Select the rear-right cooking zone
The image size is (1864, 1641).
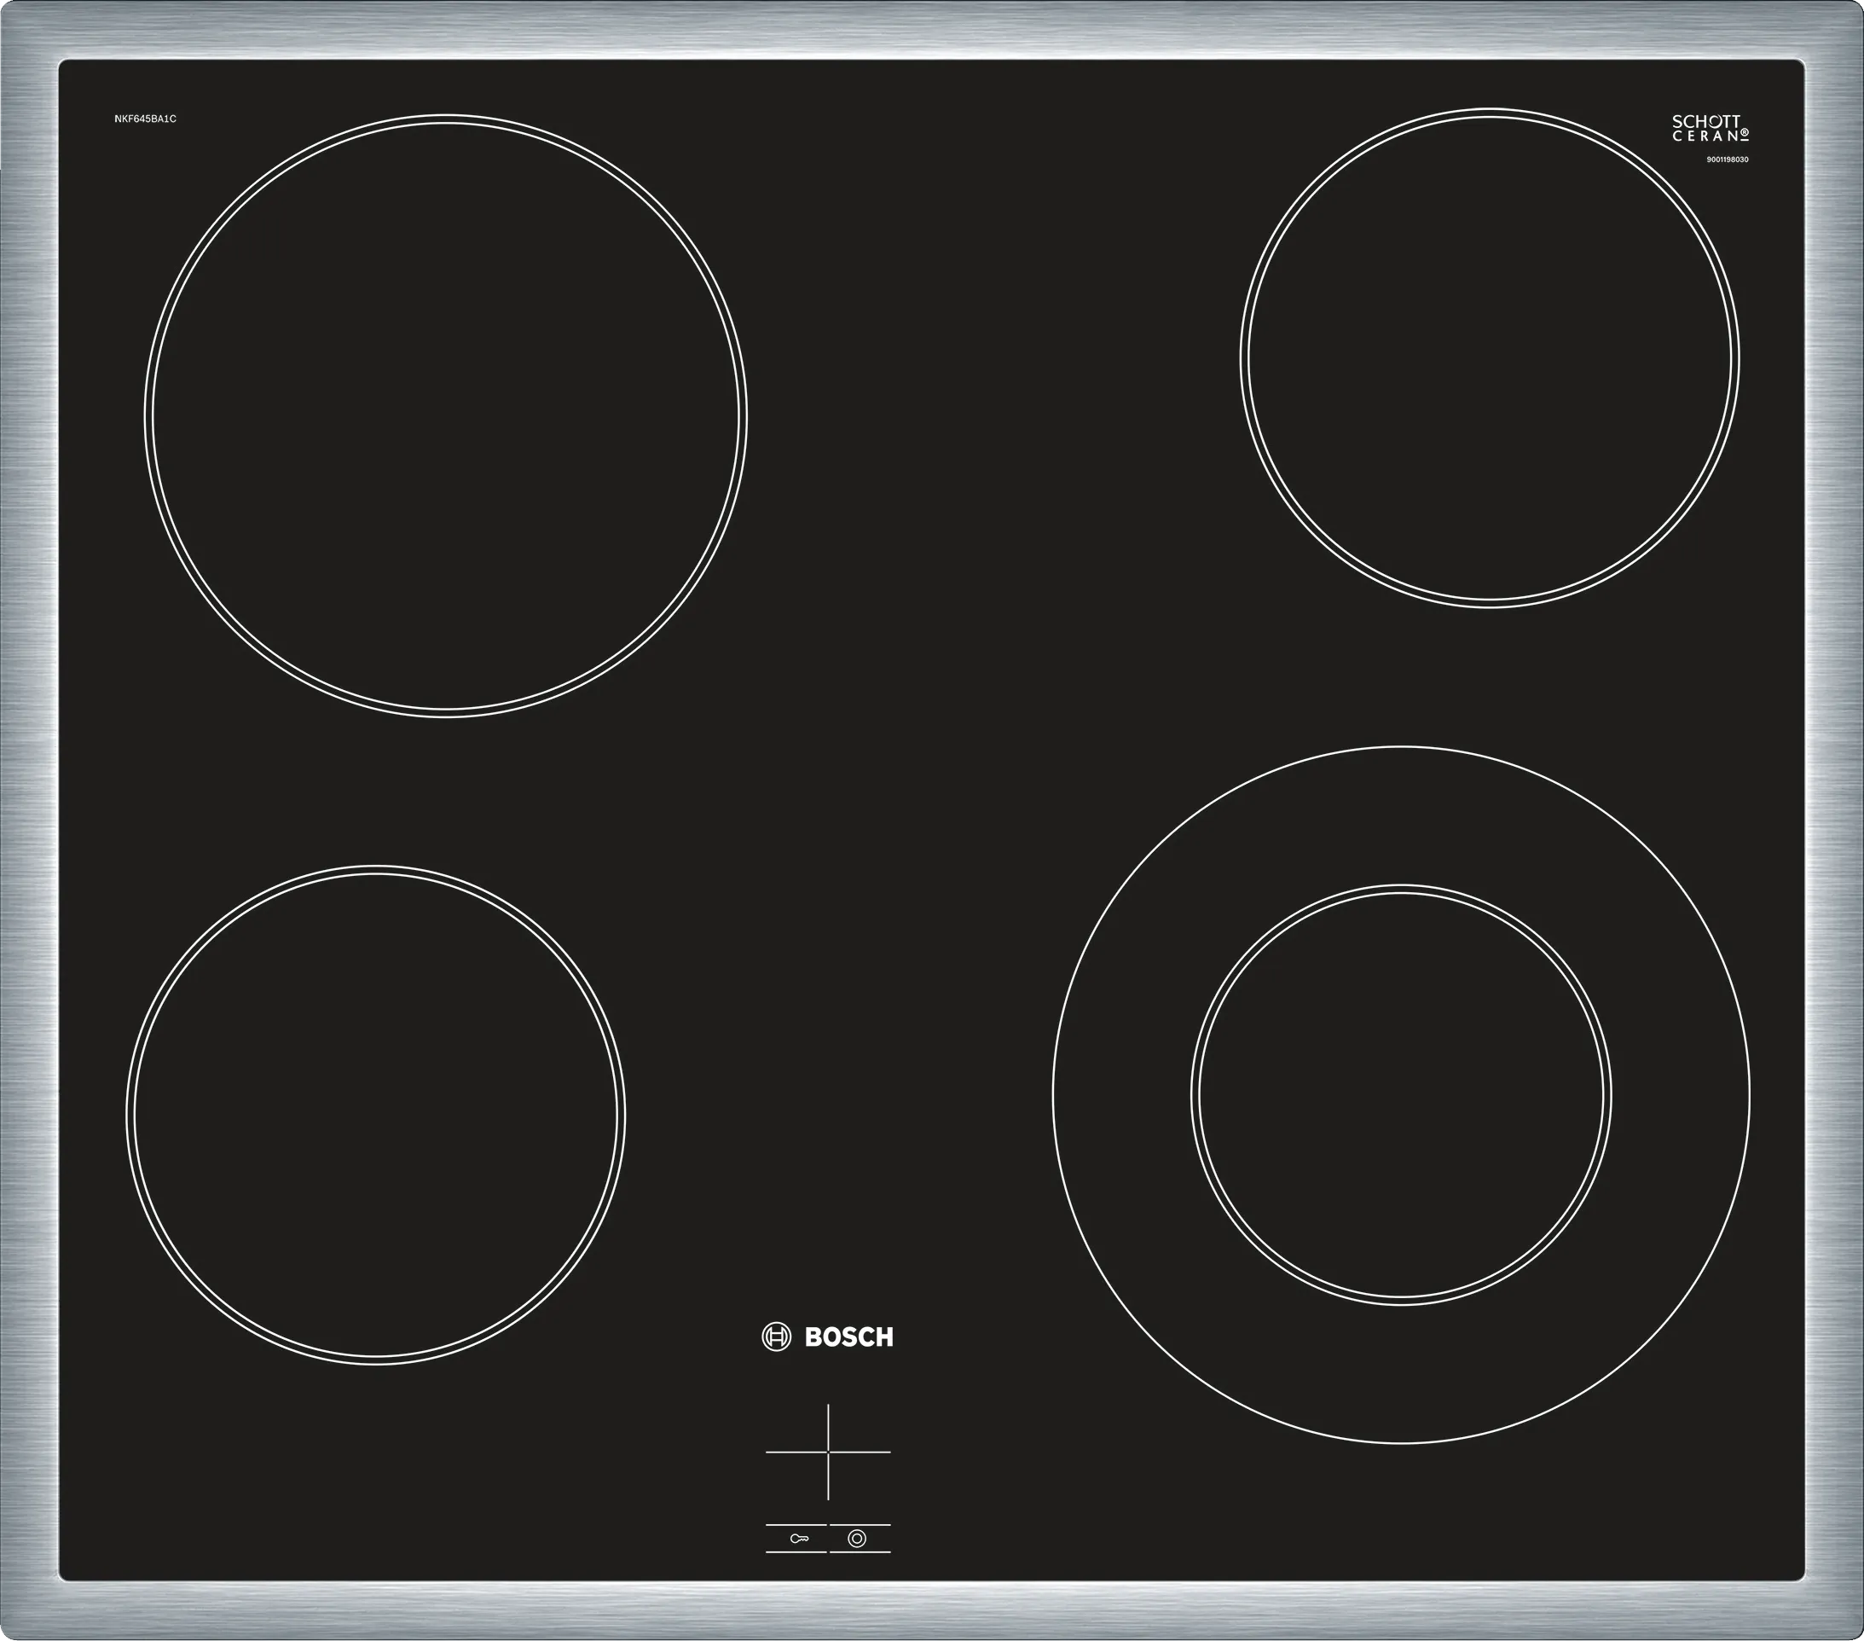tap(1489, 357)
